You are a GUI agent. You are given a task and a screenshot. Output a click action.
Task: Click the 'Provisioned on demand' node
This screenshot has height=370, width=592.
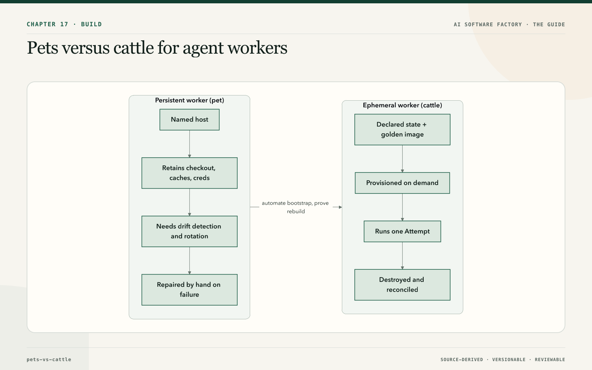402,183
